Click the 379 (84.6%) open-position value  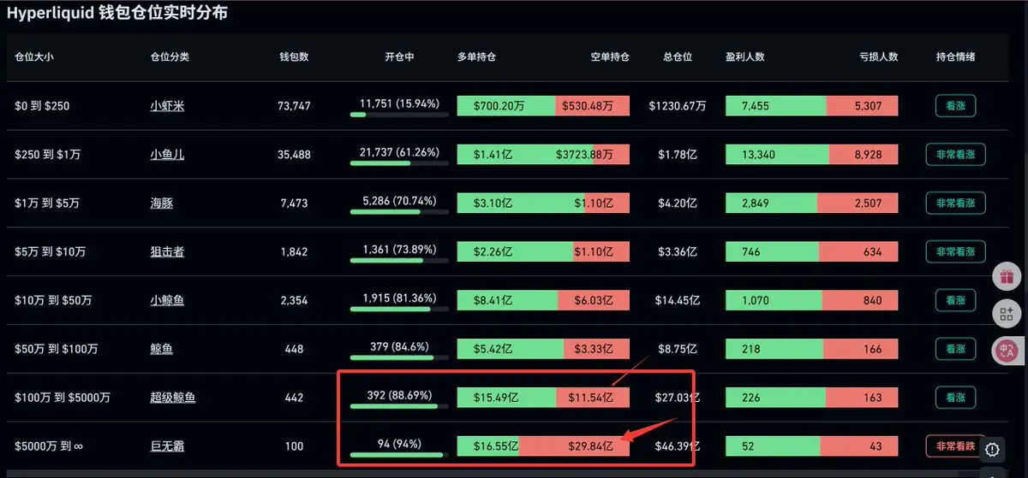tap(399, 346)
